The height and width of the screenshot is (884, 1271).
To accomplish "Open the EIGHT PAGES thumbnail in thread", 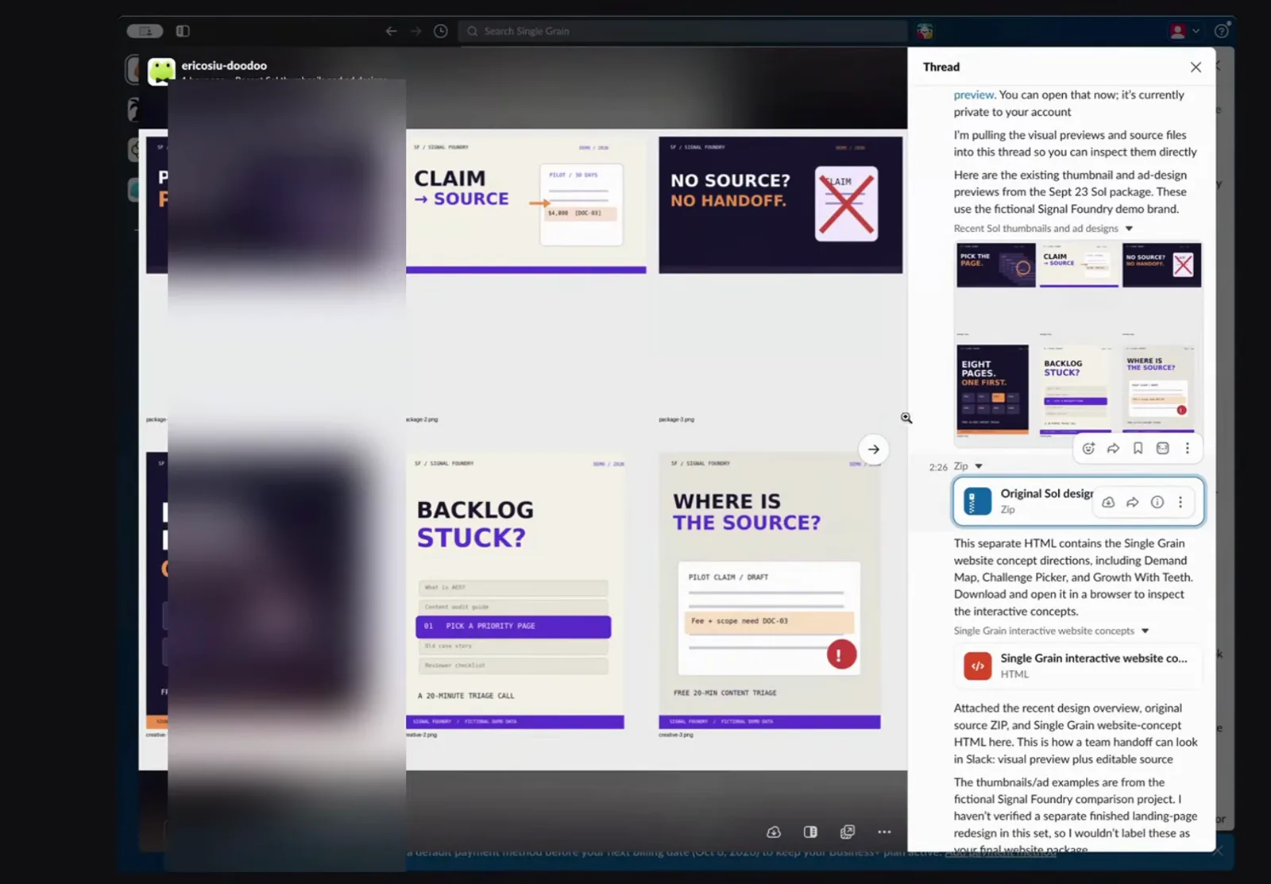I will pyautogui.click(x=992, y=389).
